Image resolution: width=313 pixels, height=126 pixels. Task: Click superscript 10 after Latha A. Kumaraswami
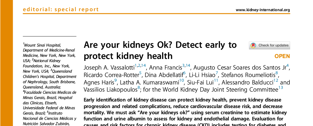point(182,81)
